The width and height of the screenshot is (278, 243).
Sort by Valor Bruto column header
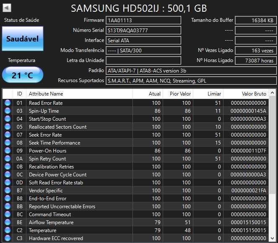tap(246, 94)
